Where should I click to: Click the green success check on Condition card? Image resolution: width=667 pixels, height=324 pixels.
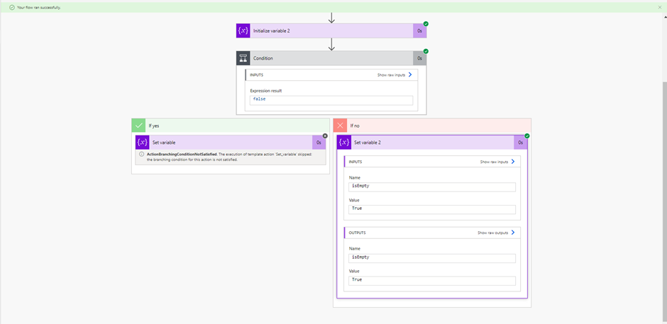click(x=426, y=51)
